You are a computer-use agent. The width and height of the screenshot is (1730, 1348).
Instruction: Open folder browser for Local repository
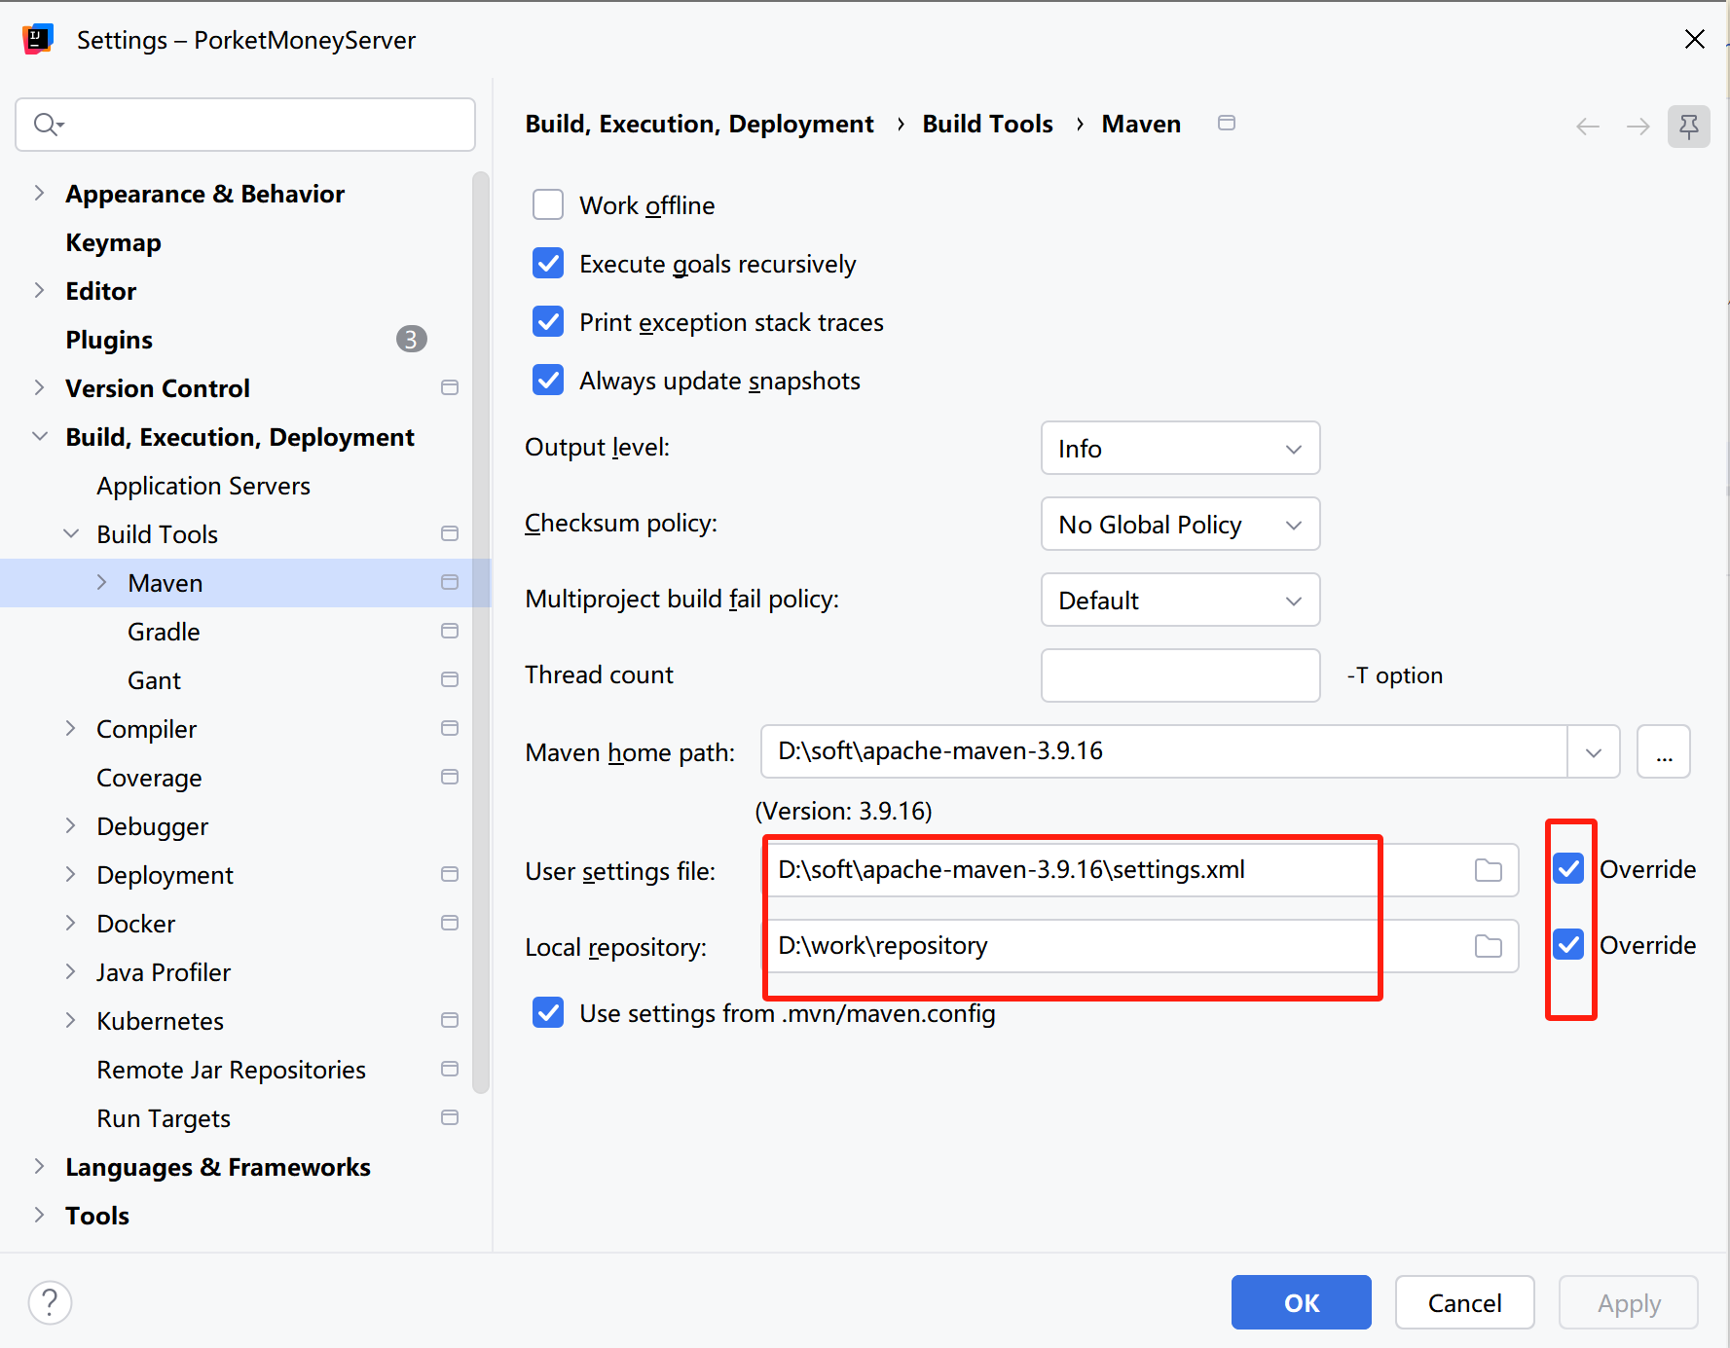(1489, 946)
